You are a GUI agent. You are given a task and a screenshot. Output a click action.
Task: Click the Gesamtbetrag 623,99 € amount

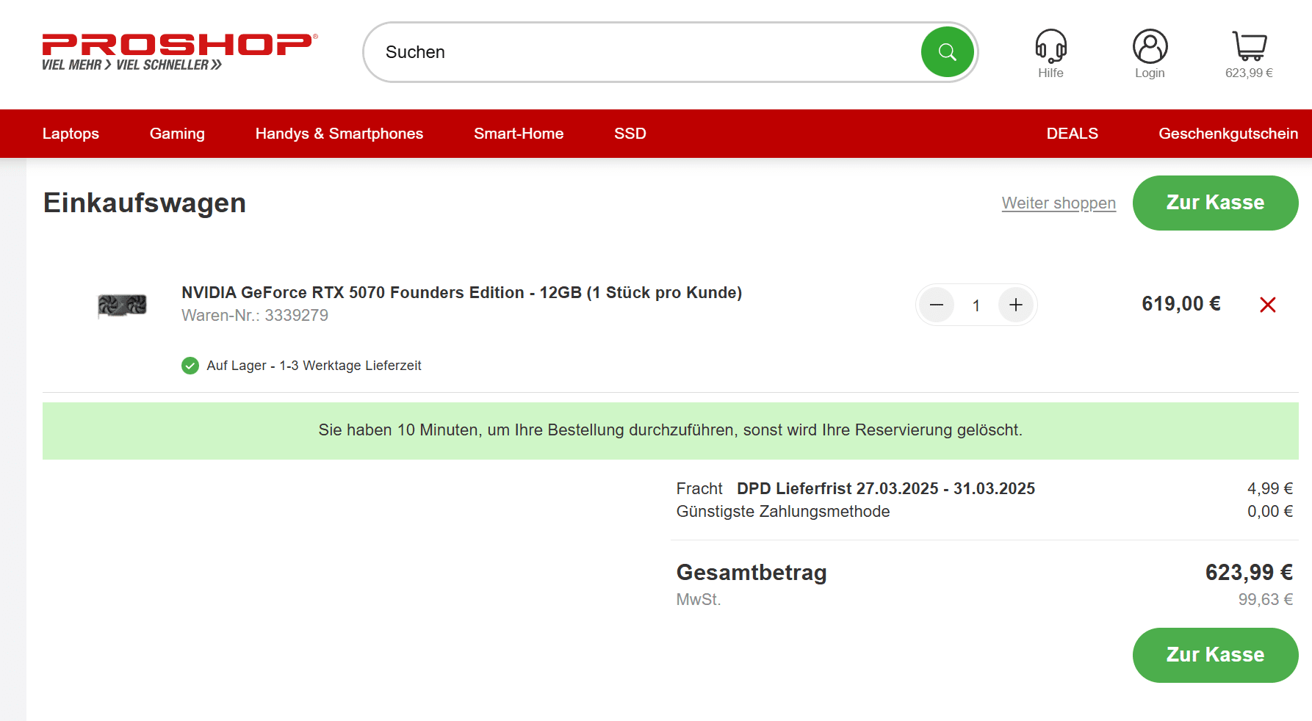[x=1249, y=573]
